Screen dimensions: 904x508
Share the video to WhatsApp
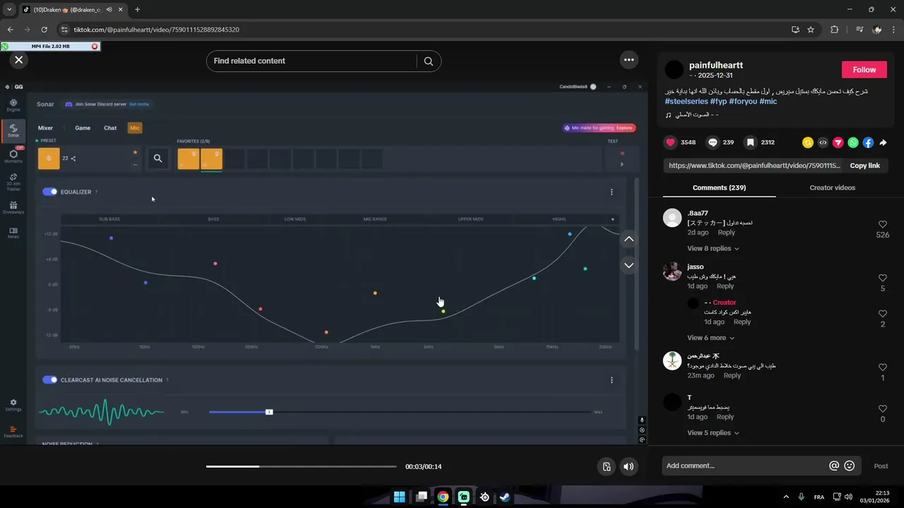pyautogui.click(x=853, y=143)
